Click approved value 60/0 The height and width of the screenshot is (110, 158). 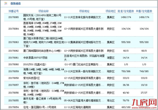(x=126, y=51)
